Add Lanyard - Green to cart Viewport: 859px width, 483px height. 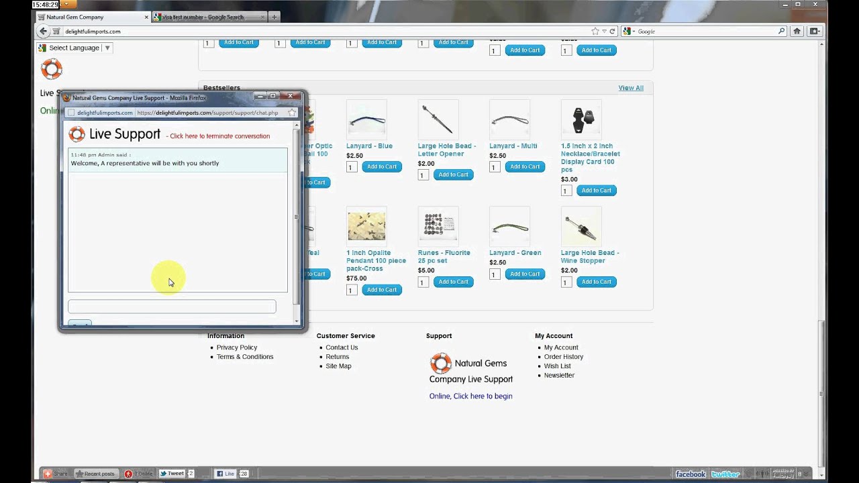click(525, 274)
